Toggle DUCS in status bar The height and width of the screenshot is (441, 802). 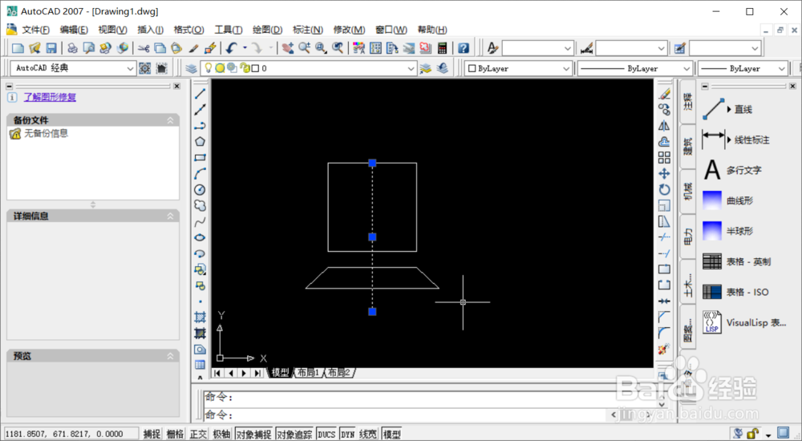point(326,435)
